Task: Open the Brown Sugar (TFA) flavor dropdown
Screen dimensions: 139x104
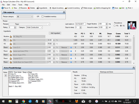Action: tap(29, 55)
